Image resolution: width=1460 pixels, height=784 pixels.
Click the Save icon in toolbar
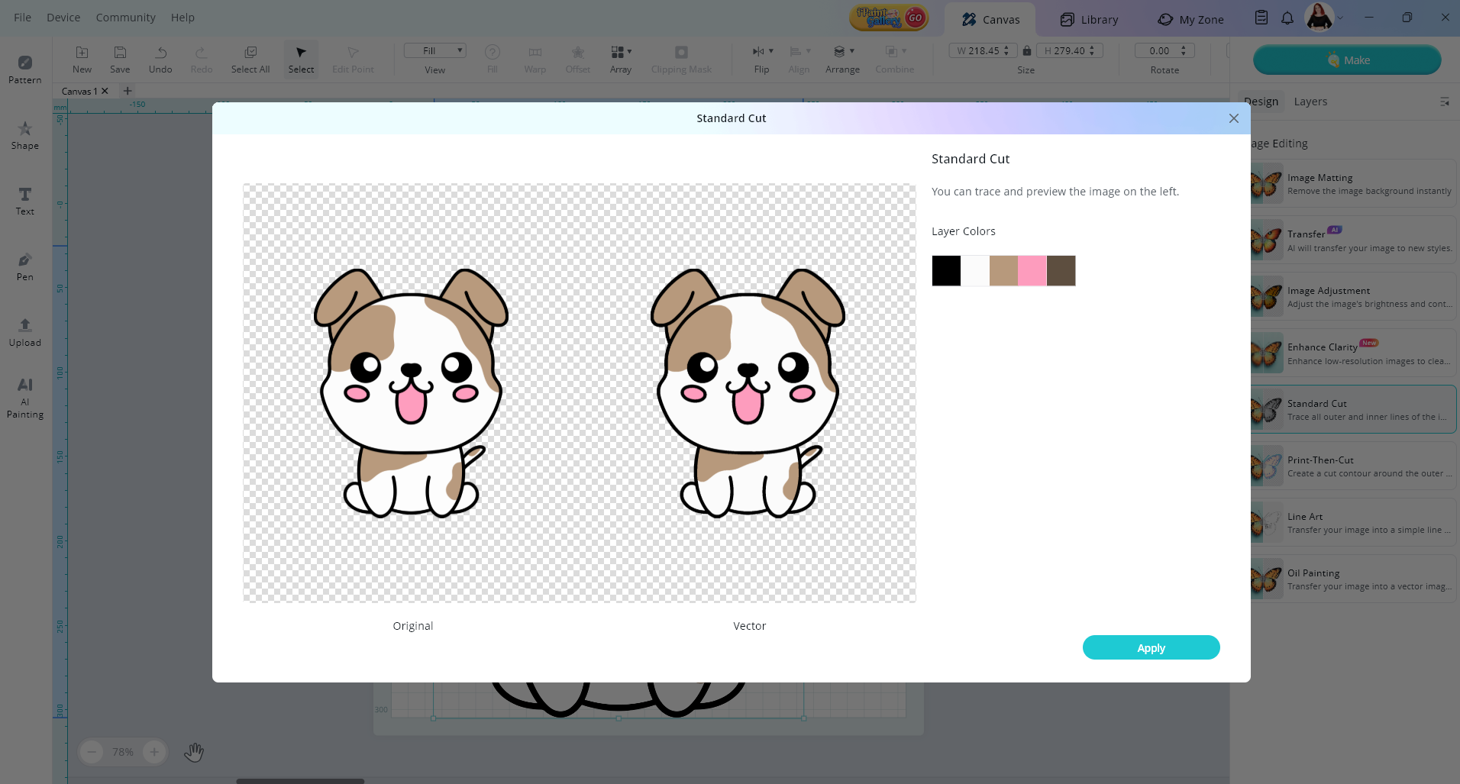tap(120, 59)
